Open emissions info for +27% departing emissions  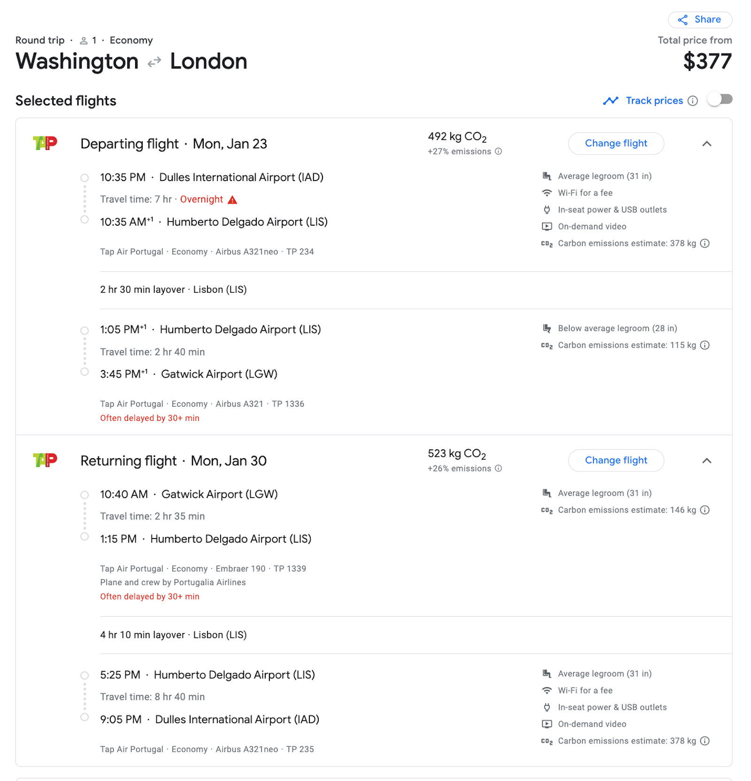498,152
